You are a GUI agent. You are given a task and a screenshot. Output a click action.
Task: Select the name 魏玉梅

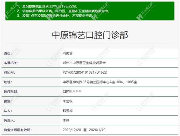click(x=67, y=111)
